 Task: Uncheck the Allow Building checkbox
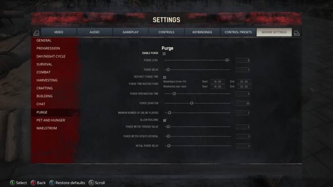(164, 120)
